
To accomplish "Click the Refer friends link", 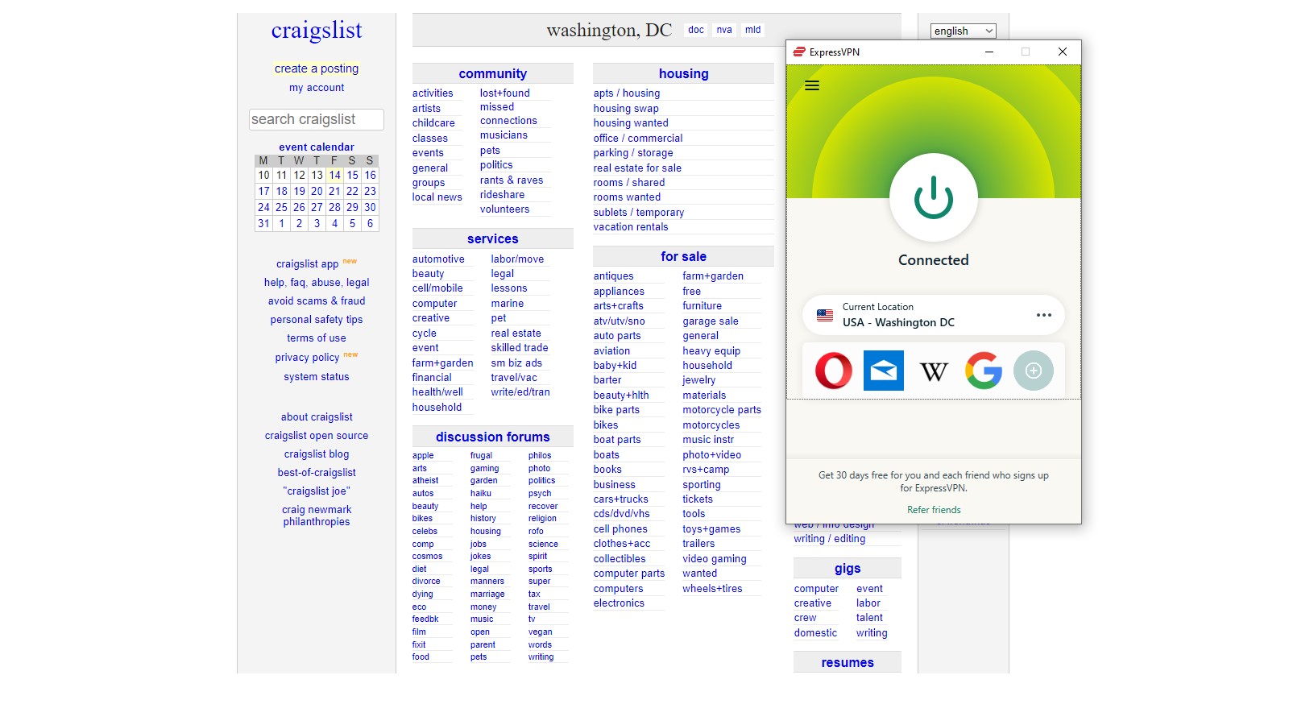I will [x=934, y=510].
